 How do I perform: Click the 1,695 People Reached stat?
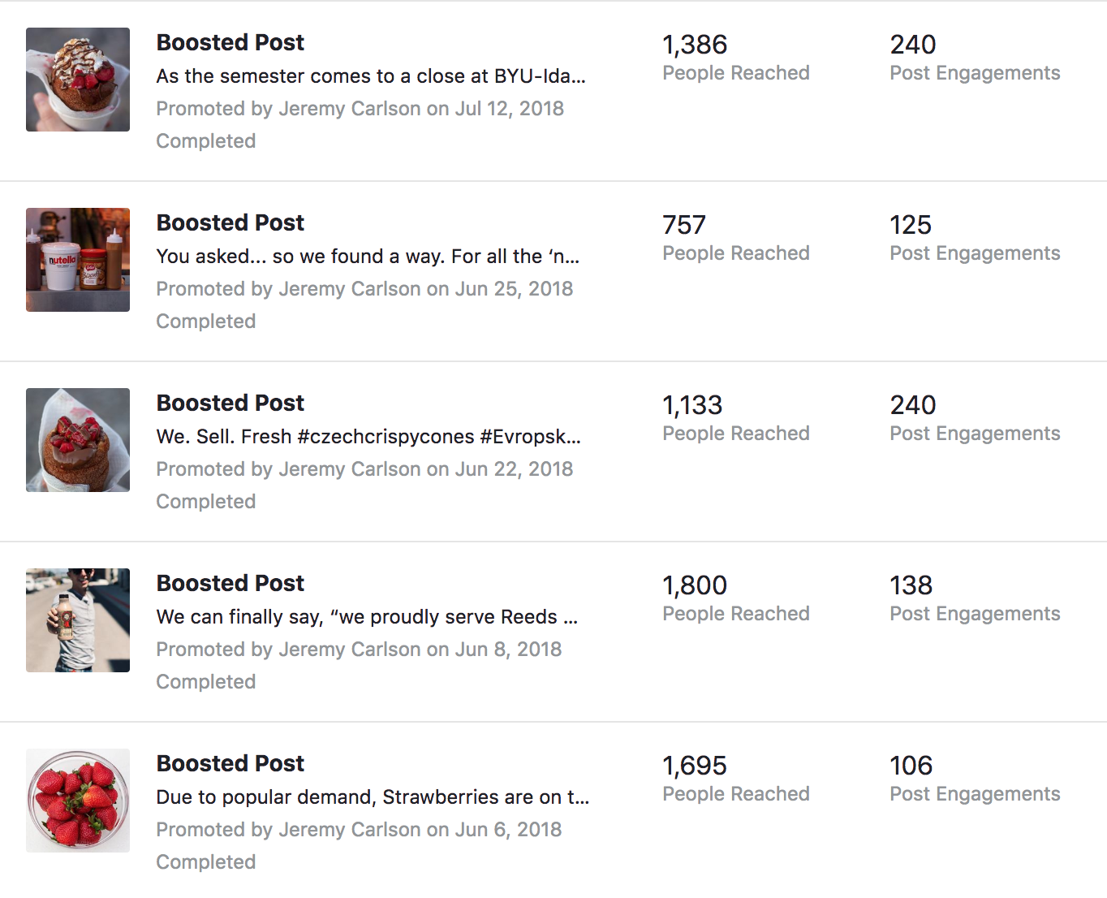[x=736, y=779]
